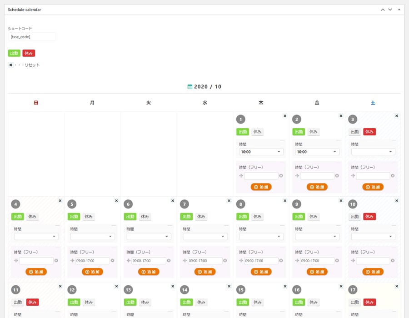Click 追加 button on day 1
This screenshot has height=318, width=409.
[261, 187]
